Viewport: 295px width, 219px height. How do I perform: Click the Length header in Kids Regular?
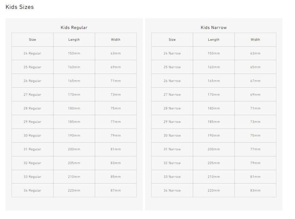coord(74,40)
